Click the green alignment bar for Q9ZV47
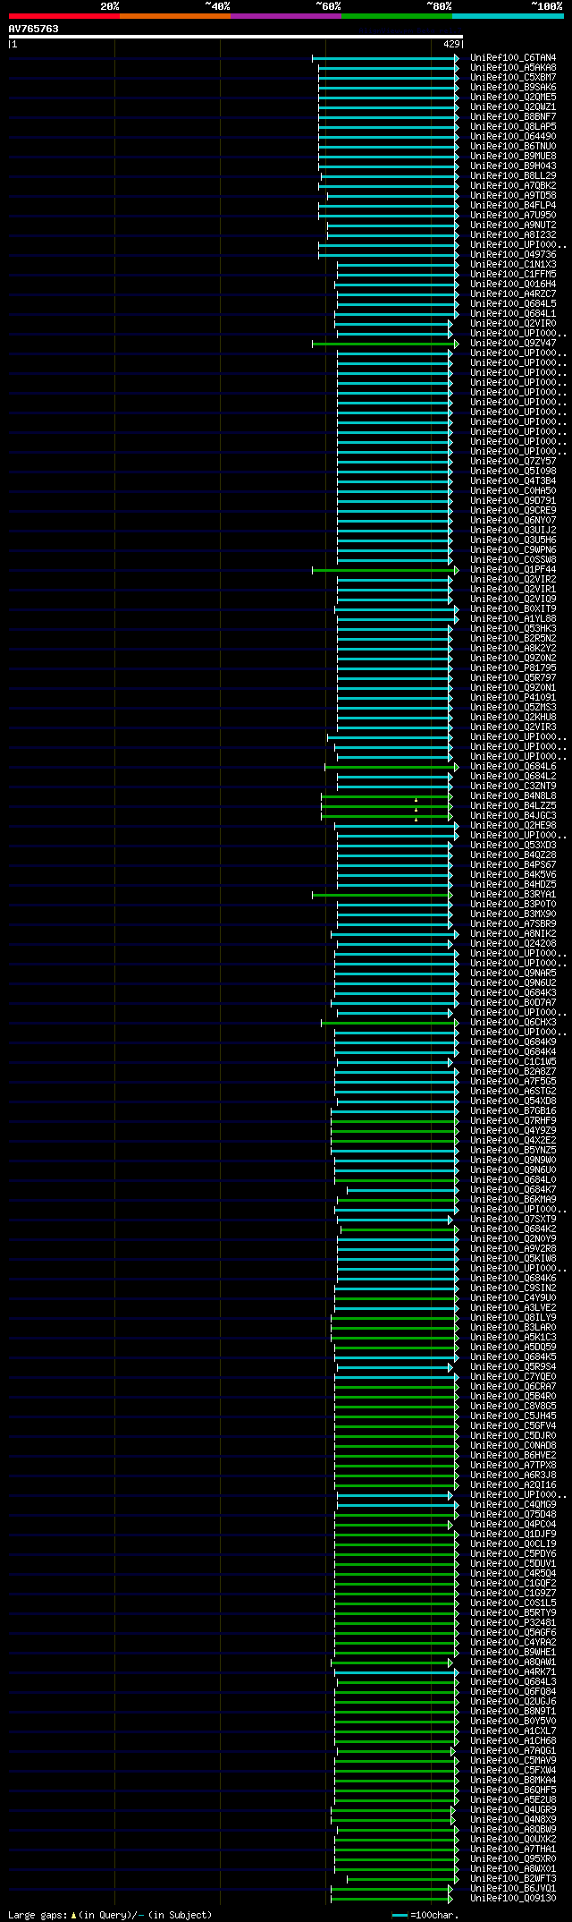The height and width of the screenshot is (1922, 572). pos(384,344)
